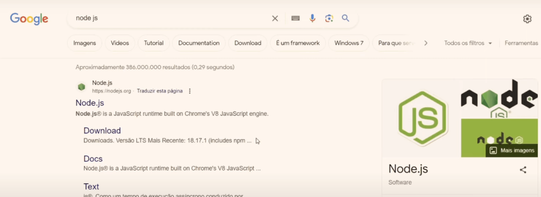The image size is (541, 197).
Task: Click the Versão LTS Mais Recente snippet
Action: click(167, 141)
